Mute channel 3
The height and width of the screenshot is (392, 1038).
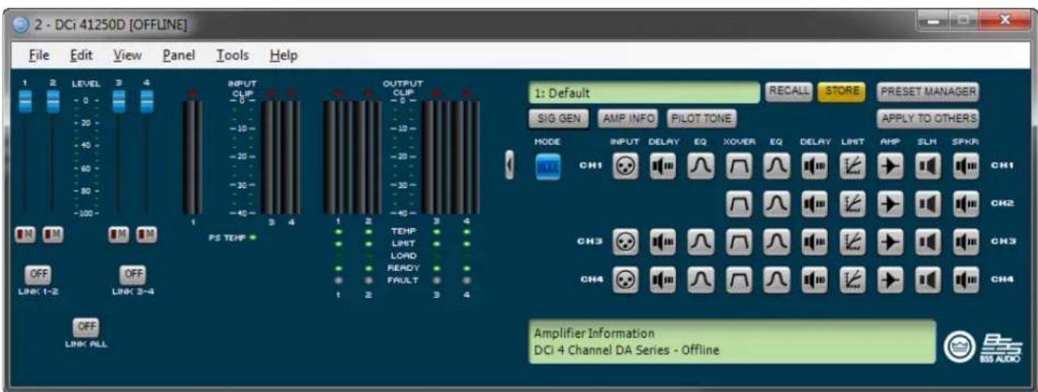(x=120, y=235)
